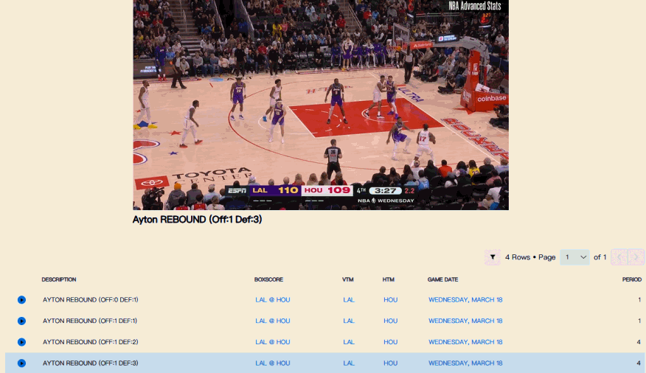Sort by the VTM column header

tap(348, 279)
